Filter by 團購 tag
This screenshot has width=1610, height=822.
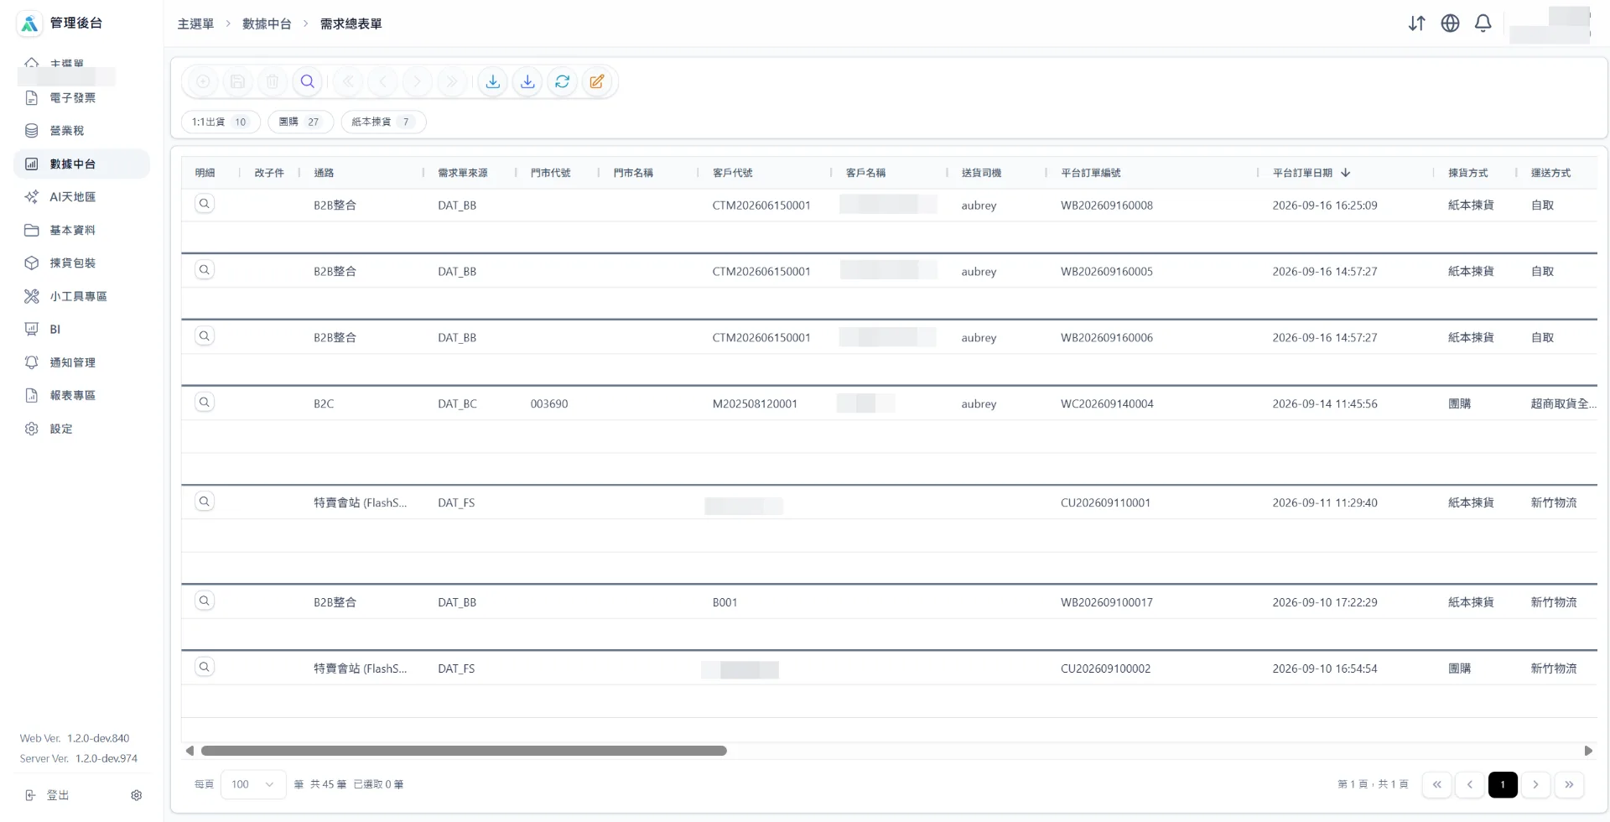(x=300, y=122)
